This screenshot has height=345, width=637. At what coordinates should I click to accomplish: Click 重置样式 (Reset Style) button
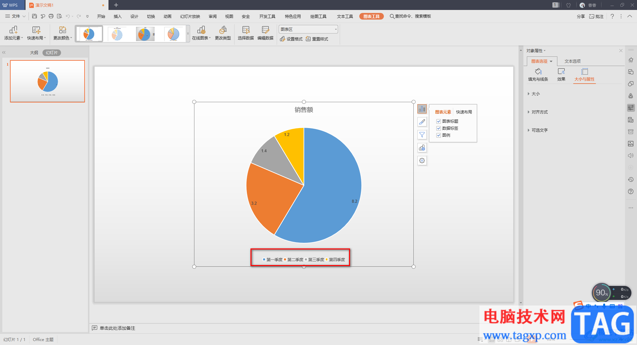point(317,39)
